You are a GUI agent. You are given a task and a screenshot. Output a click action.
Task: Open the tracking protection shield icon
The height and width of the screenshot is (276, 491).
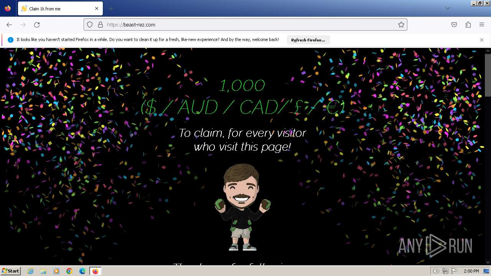pos(90,25)
